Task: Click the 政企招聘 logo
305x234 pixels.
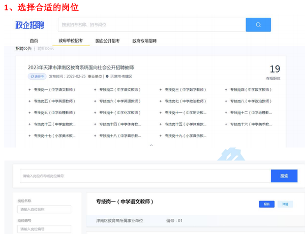Action: 30,25
